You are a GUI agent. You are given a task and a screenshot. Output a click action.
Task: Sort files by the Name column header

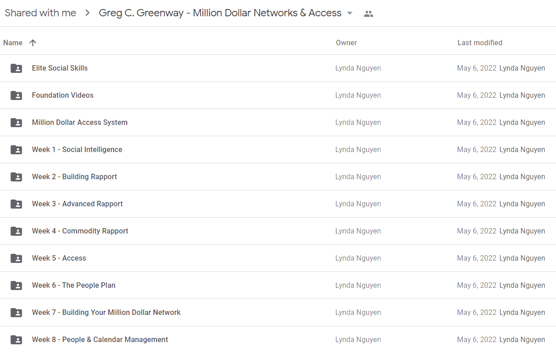click(x=13, y=43)
